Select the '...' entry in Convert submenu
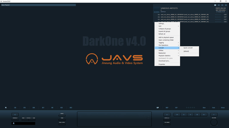This screenshot has height=128, width=229. [189, 55]
